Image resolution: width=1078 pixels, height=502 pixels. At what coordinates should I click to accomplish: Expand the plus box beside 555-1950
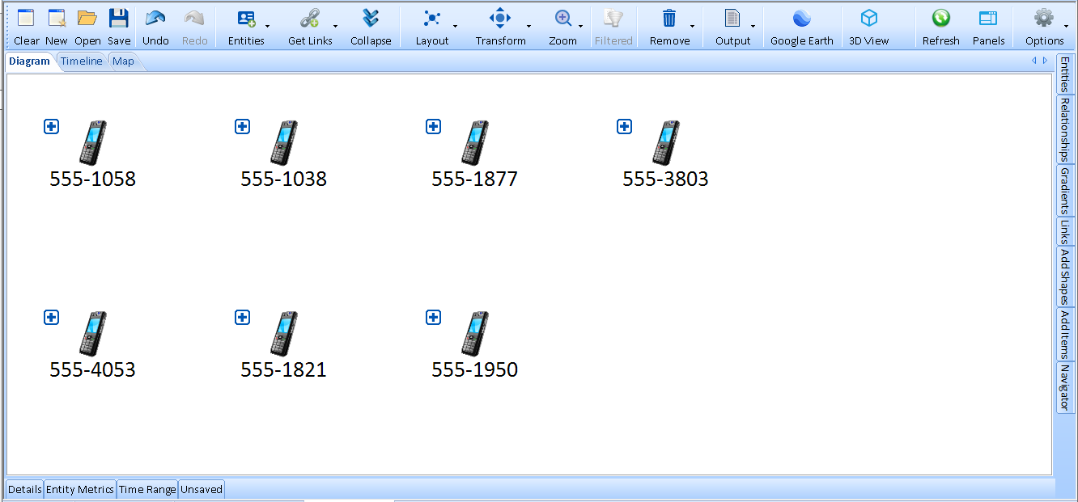[x=433, y=317]
